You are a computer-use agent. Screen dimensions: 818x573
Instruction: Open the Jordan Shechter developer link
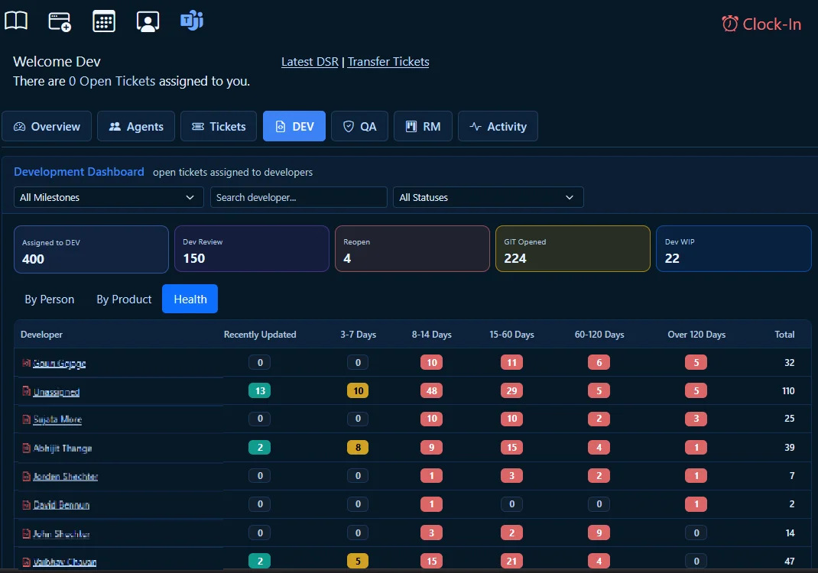(65, 476)
